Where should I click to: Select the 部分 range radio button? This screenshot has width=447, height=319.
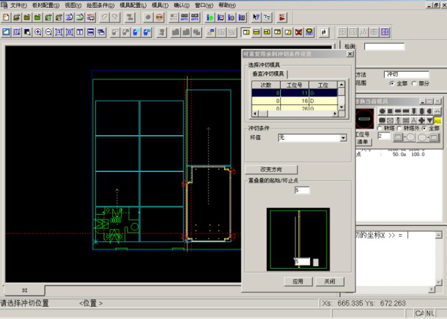tap(414, 84)
